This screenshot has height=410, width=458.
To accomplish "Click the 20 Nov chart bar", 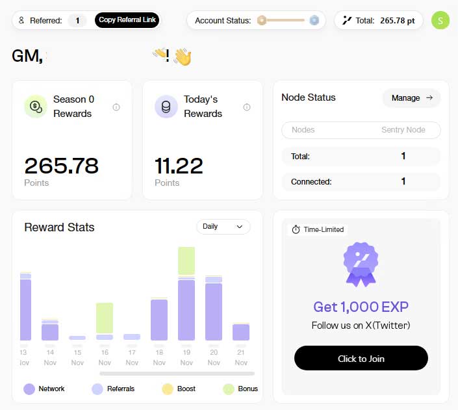I will (x=214, y=308).
